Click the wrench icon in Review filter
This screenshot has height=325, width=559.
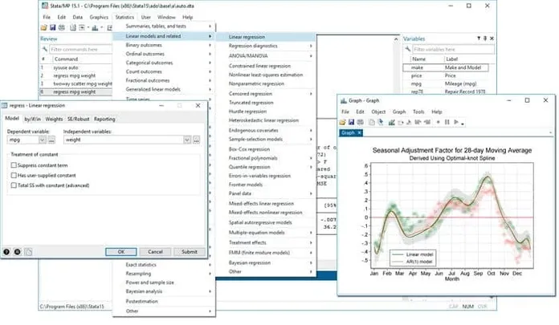(44, 49)
